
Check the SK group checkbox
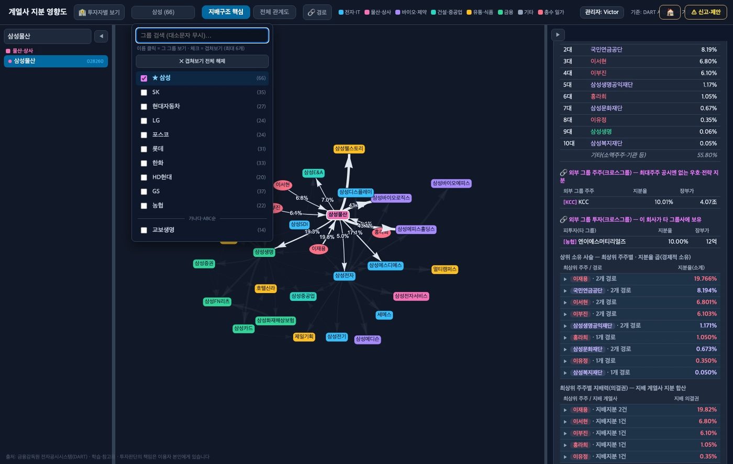pos(144,93)
